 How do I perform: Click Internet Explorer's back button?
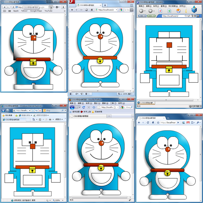[x=3, y=110]
